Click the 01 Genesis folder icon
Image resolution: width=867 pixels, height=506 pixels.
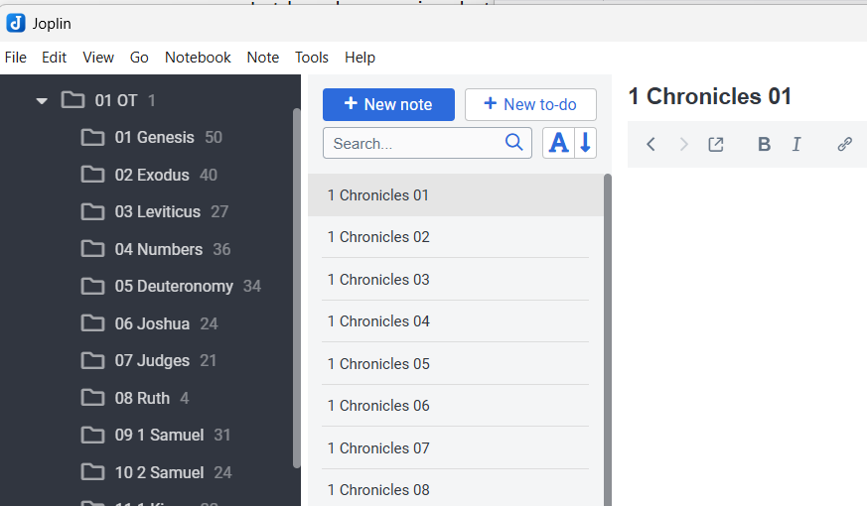pyautogui.click(x=92, y=138)
